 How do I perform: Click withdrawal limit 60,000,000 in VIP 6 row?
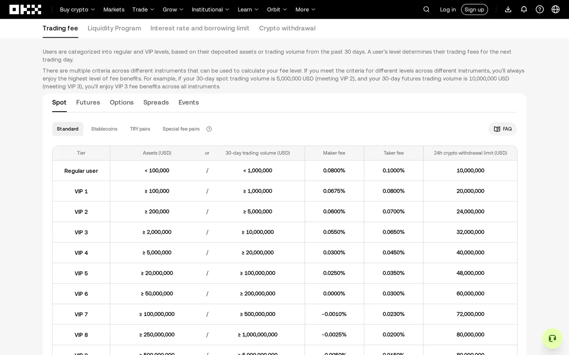coord(470,294)
